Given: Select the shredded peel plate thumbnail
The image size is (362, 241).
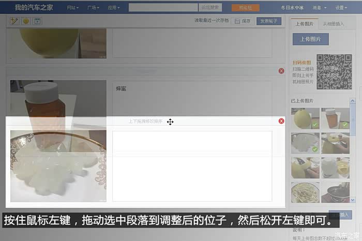Looking at the screenshot, I should pyautogui.click(x=305, y=192).
